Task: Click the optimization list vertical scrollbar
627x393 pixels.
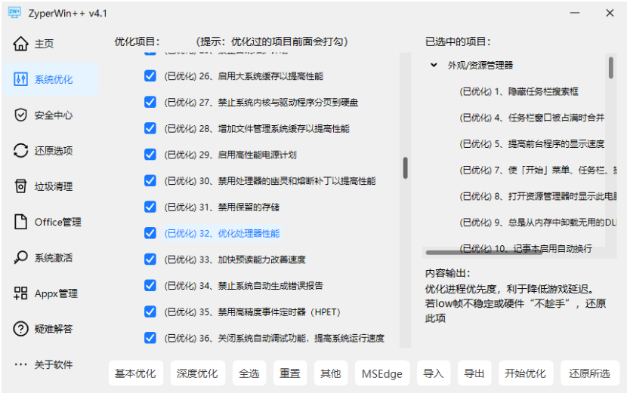Action: 405,167
